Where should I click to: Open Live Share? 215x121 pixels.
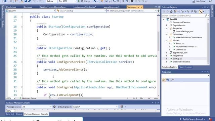[x=199, y=1]
